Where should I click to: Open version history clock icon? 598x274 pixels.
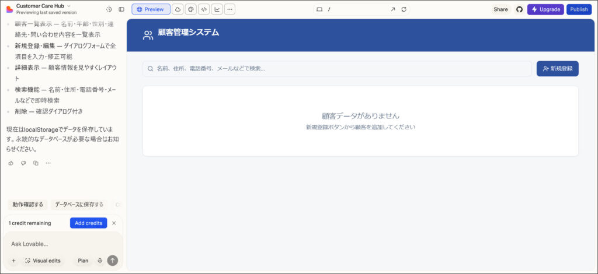pos(109,9)
